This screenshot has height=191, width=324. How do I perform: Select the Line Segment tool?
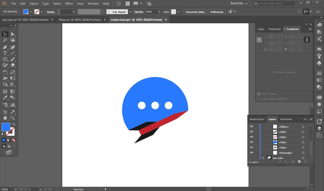pyautogui.click(x=13, y=53)
